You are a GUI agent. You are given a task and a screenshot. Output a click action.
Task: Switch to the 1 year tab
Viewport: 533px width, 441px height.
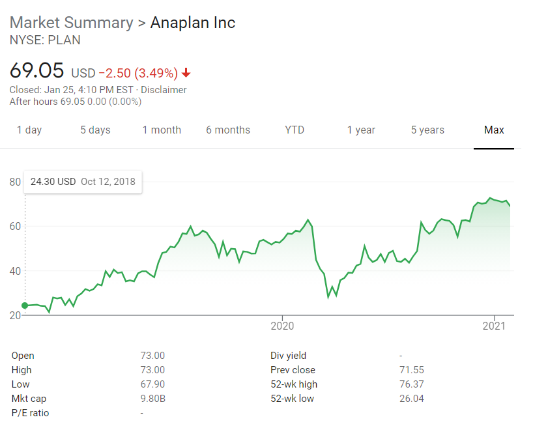pyautogui.click(x=361, y=130)
